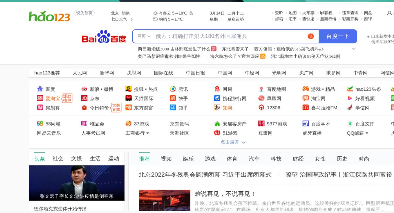Open the 视频 content tab

click(166, 159)
